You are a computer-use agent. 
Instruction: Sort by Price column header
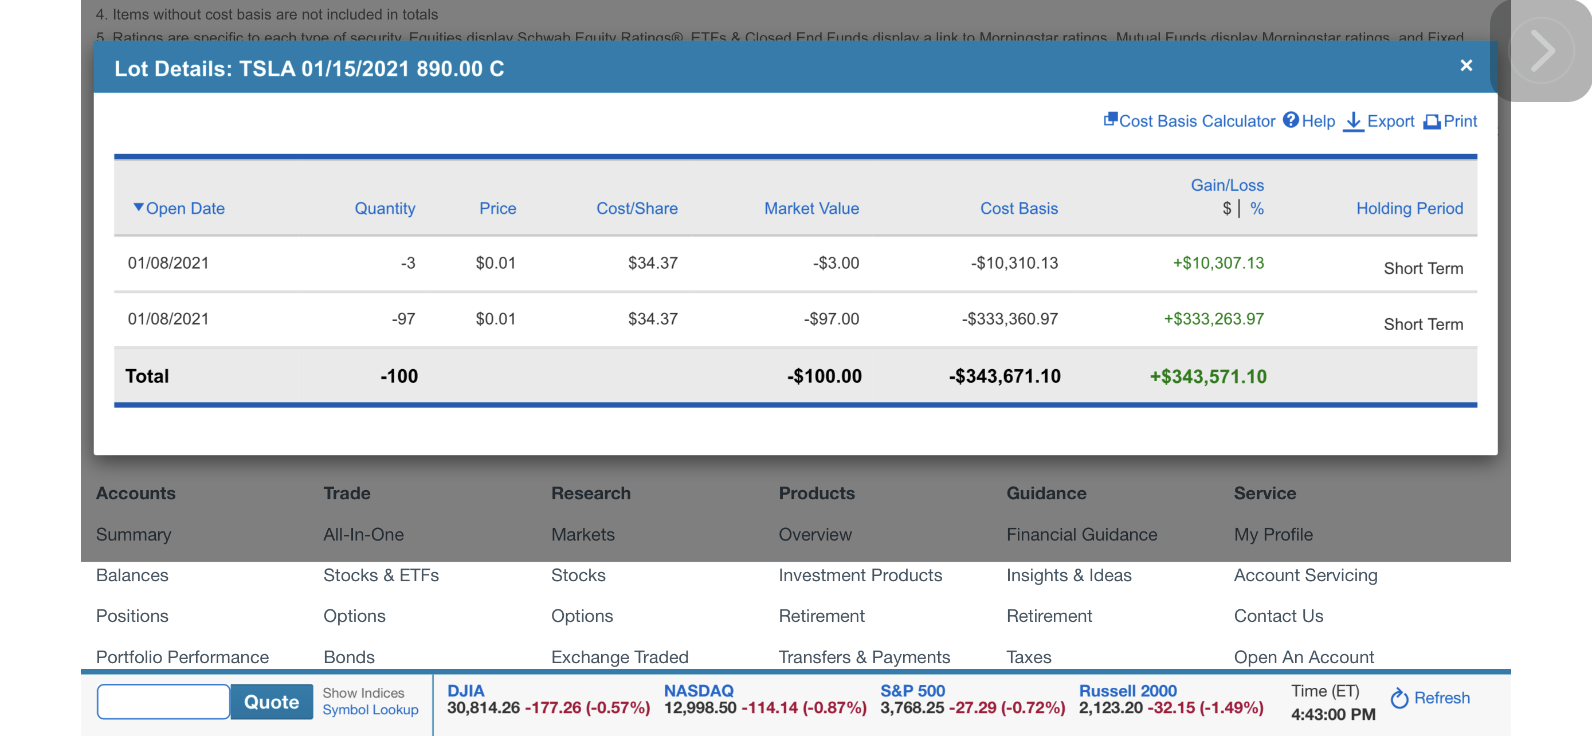[x=497, y=208]
